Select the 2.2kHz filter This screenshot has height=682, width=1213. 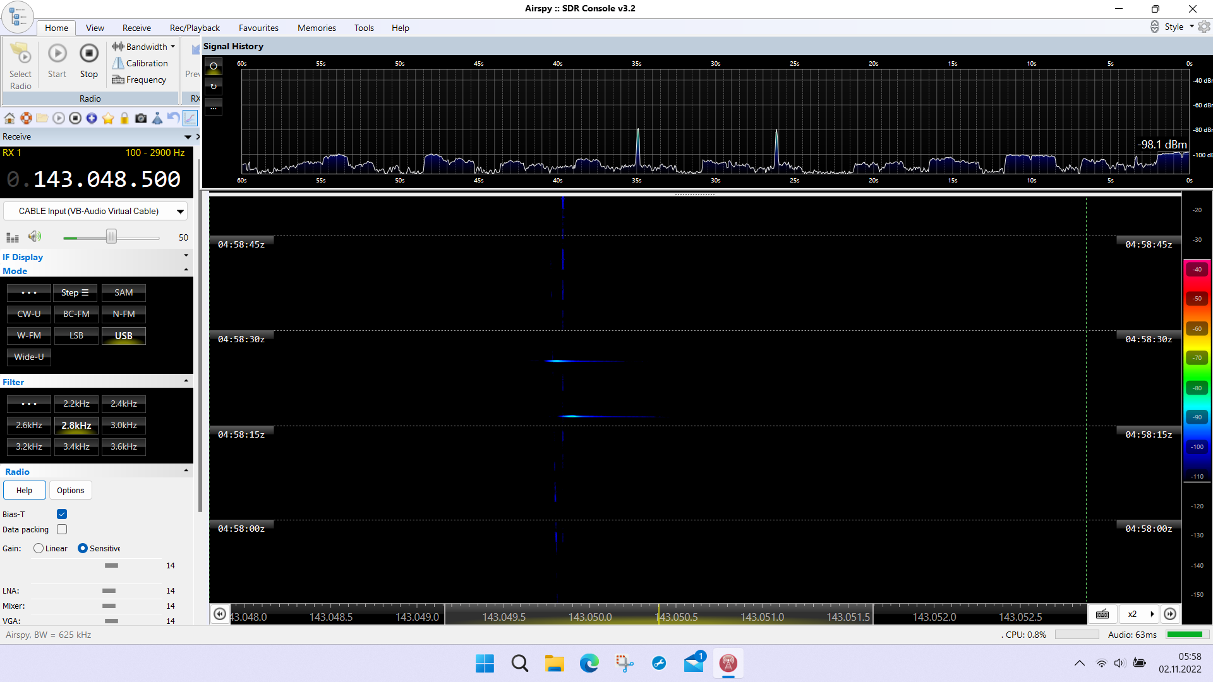[x=76, y=404]
